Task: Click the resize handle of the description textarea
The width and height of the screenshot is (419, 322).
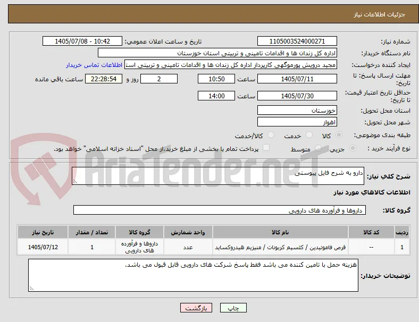Action: tap(75, 182)
